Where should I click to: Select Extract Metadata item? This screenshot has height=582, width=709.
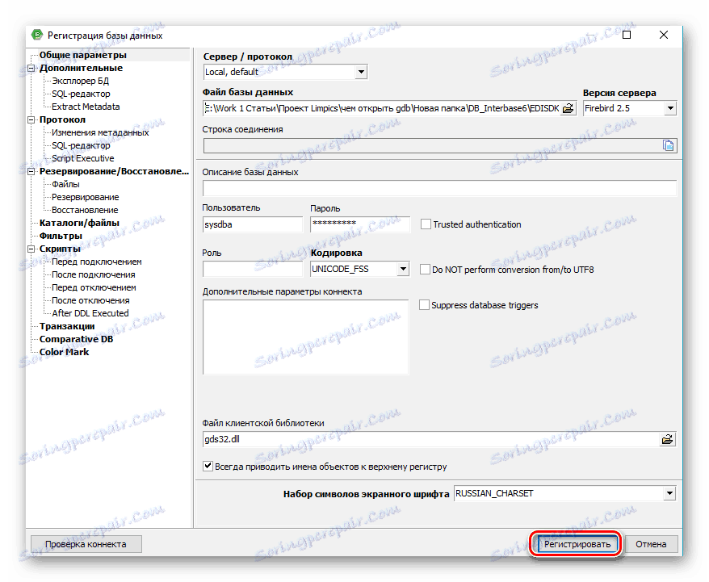coord(86,107)
